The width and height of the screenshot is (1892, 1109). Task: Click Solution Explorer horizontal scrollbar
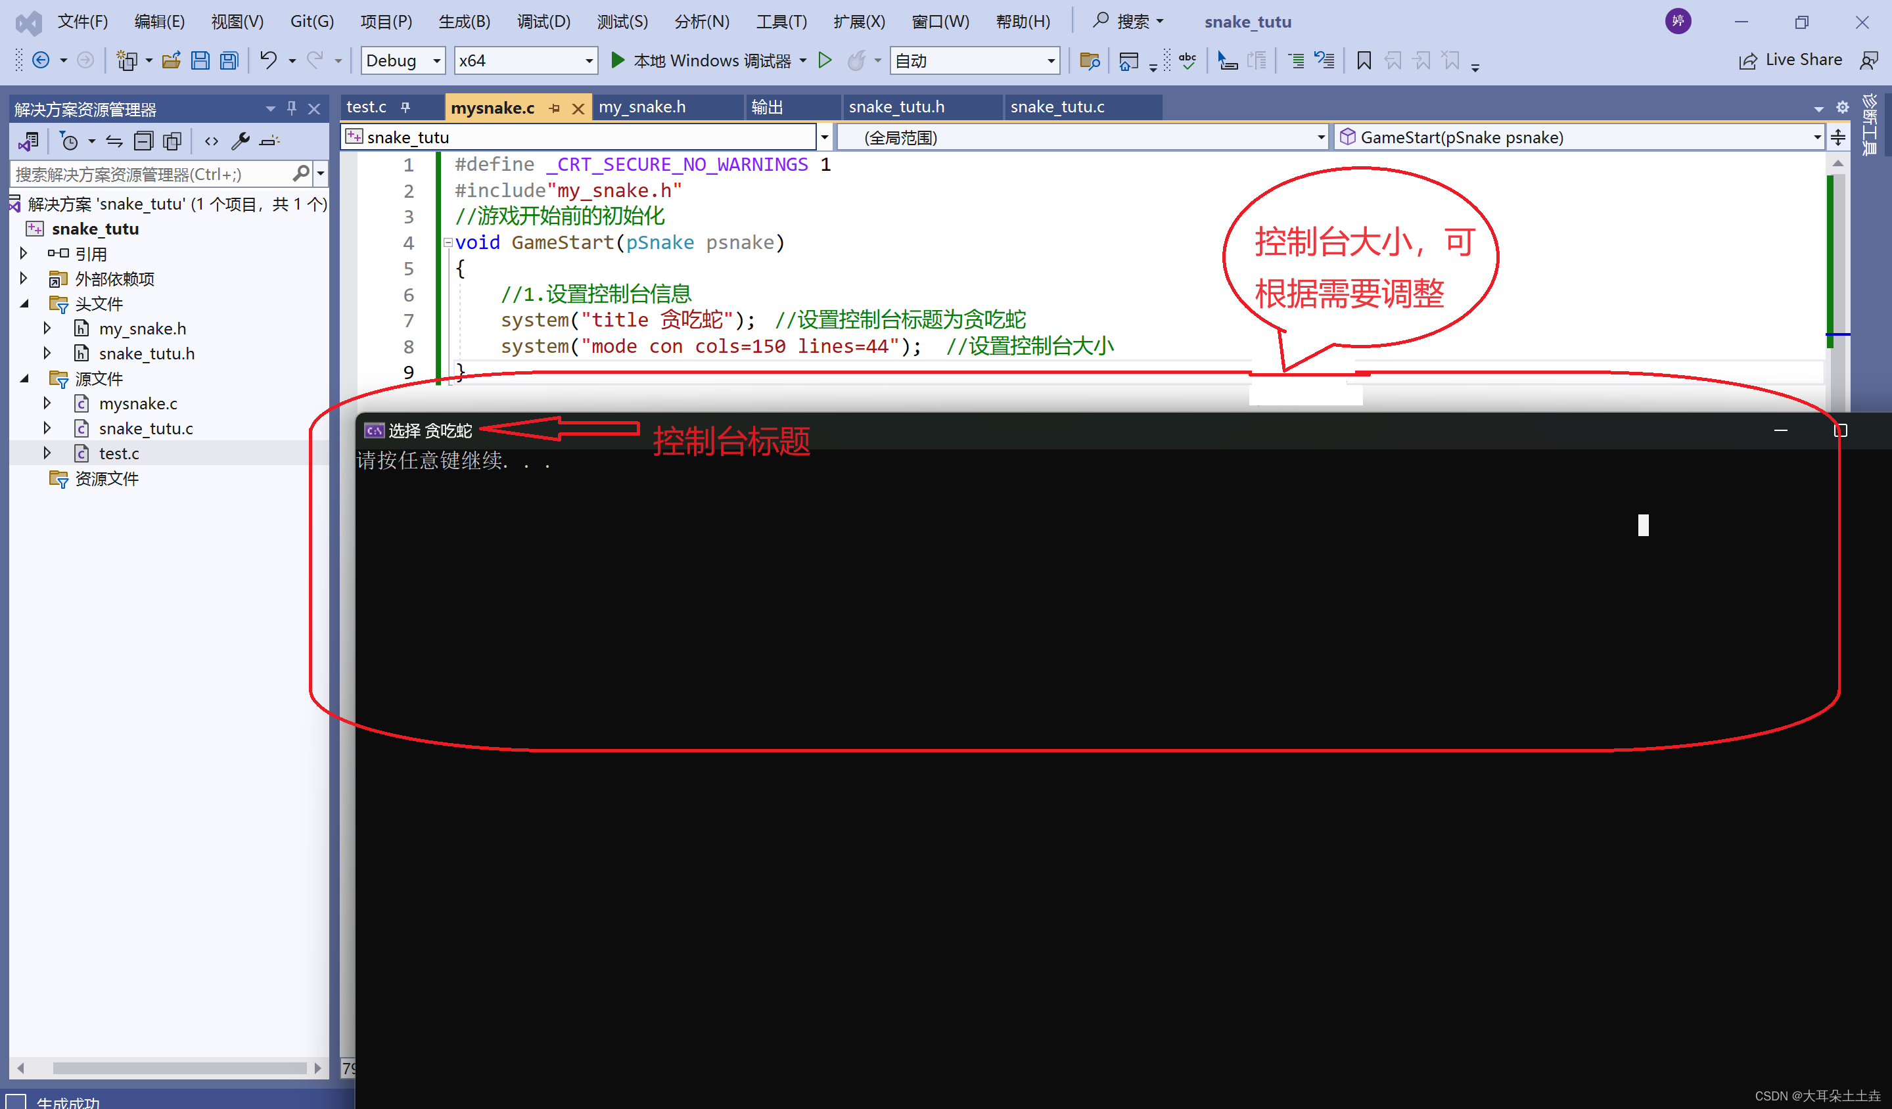[x=179, y=1068]
